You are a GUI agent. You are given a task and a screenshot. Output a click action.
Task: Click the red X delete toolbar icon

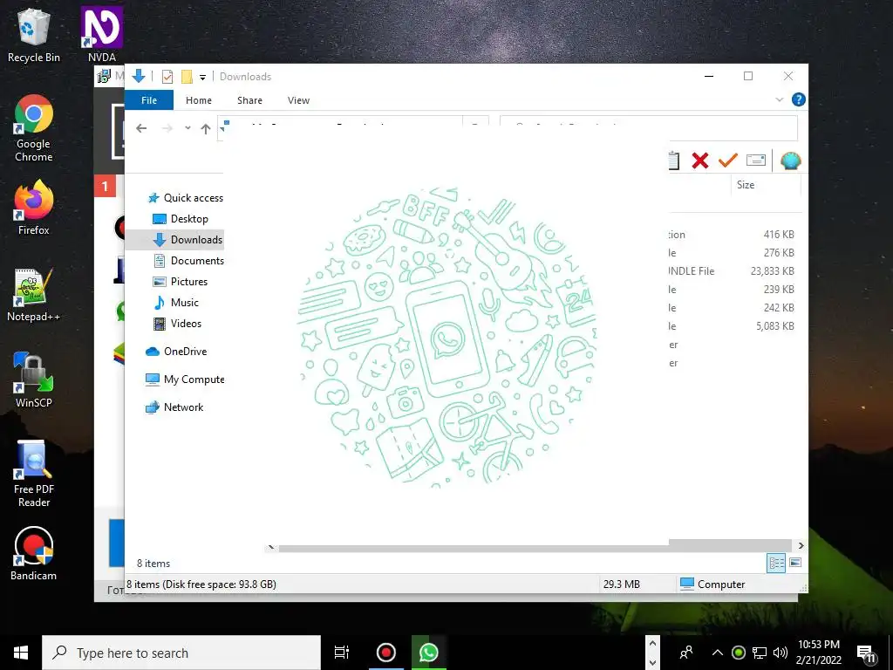pyautogui.click(x=700, y=161)
